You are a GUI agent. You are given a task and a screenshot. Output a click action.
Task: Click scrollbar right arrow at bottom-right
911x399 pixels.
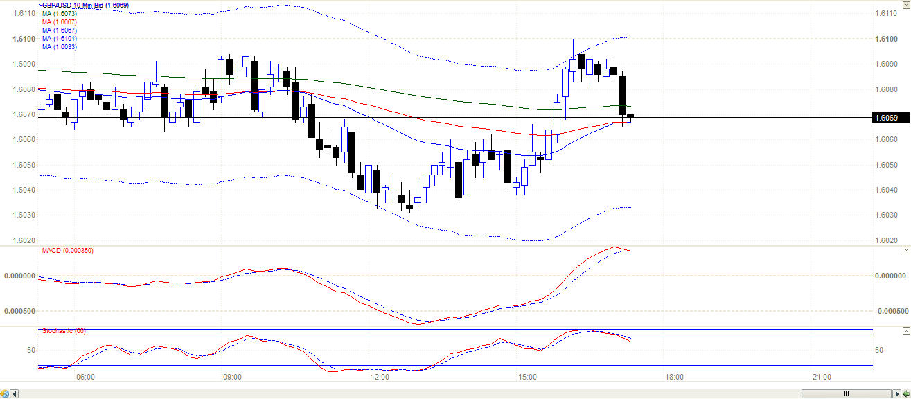tap(896, 394)
